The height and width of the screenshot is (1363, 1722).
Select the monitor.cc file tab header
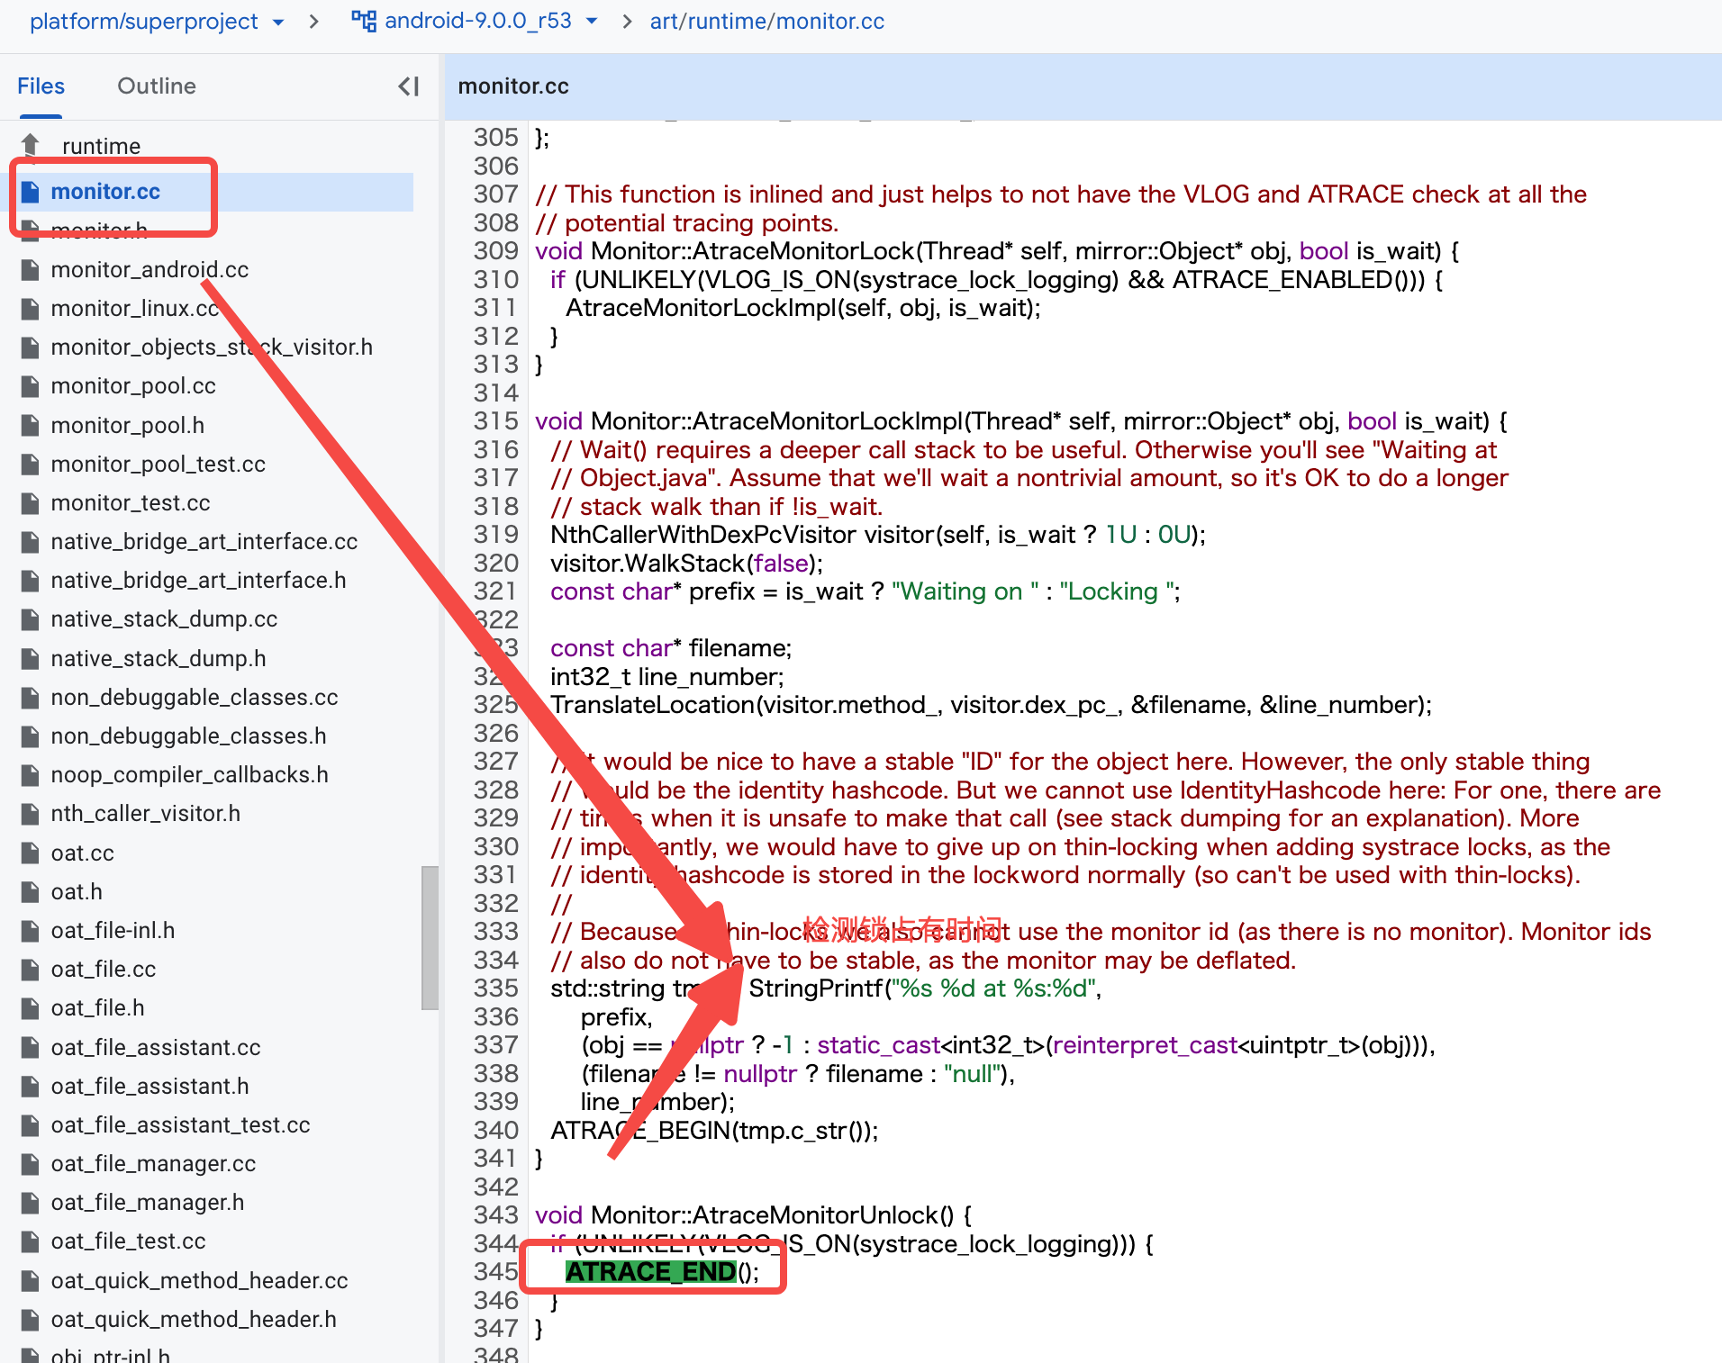point(513,86)
